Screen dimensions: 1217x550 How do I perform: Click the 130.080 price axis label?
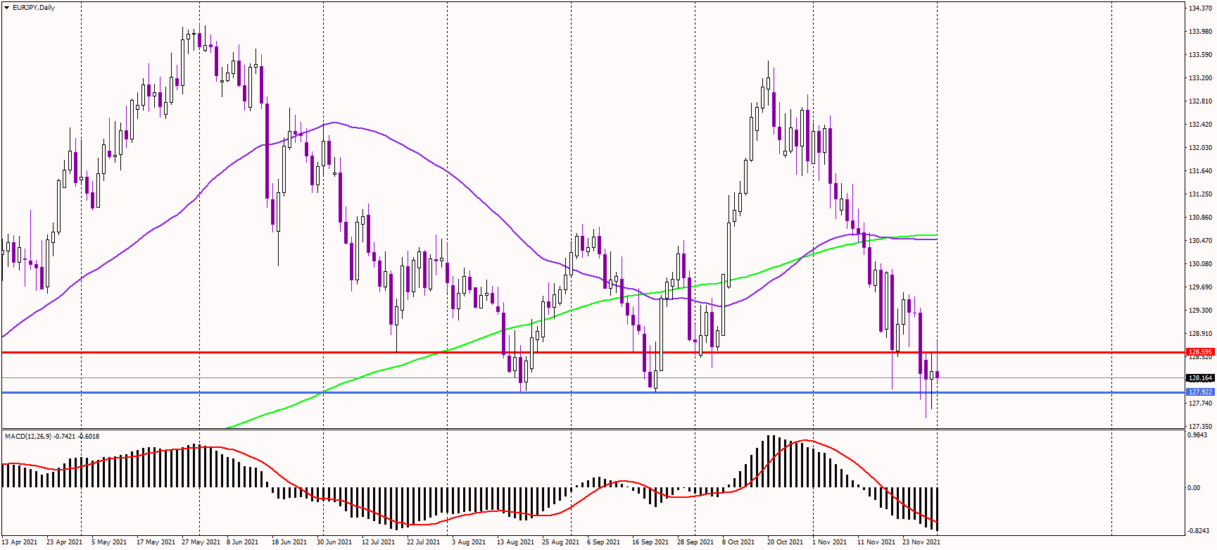[1200, 264]
